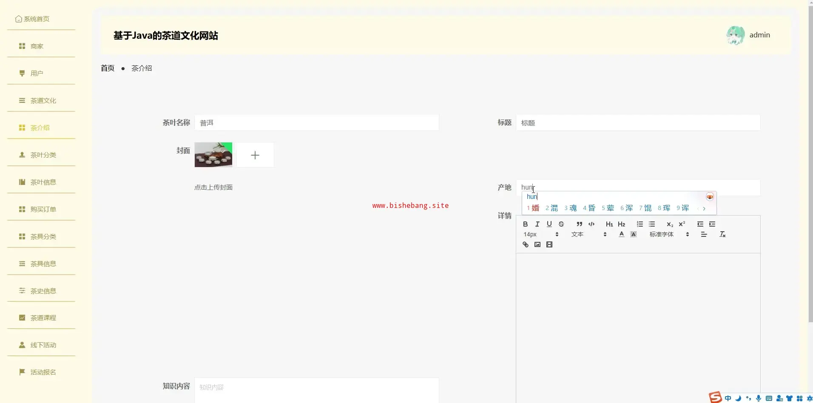This screenshot has height=403, width=813.
Task: Apply subscript formatting
Action: 670,224
